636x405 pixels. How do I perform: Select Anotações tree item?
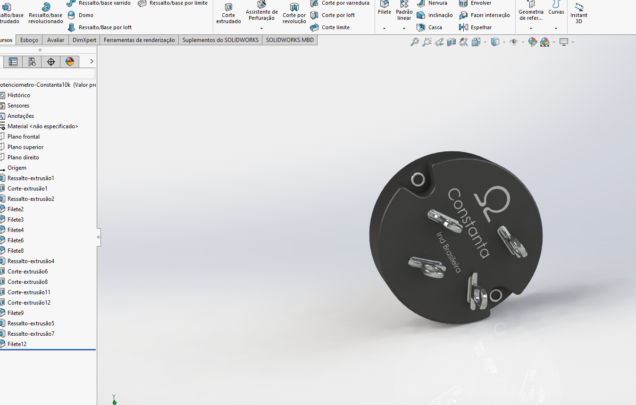[x=21, y=116]
